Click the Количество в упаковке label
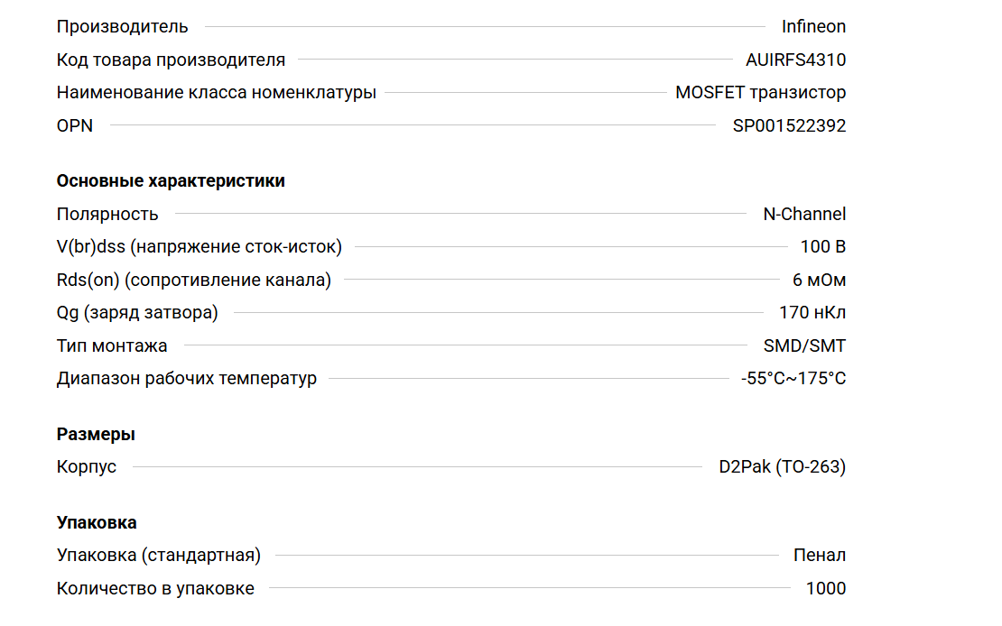Image resolution: width=1002 pixels, height=626 pixels. 155,589
